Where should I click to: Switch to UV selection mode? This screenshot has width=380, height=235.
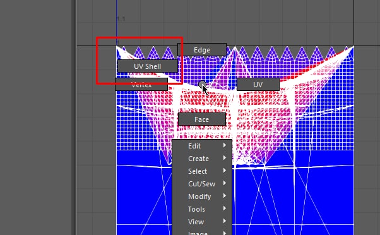point(258,85)
